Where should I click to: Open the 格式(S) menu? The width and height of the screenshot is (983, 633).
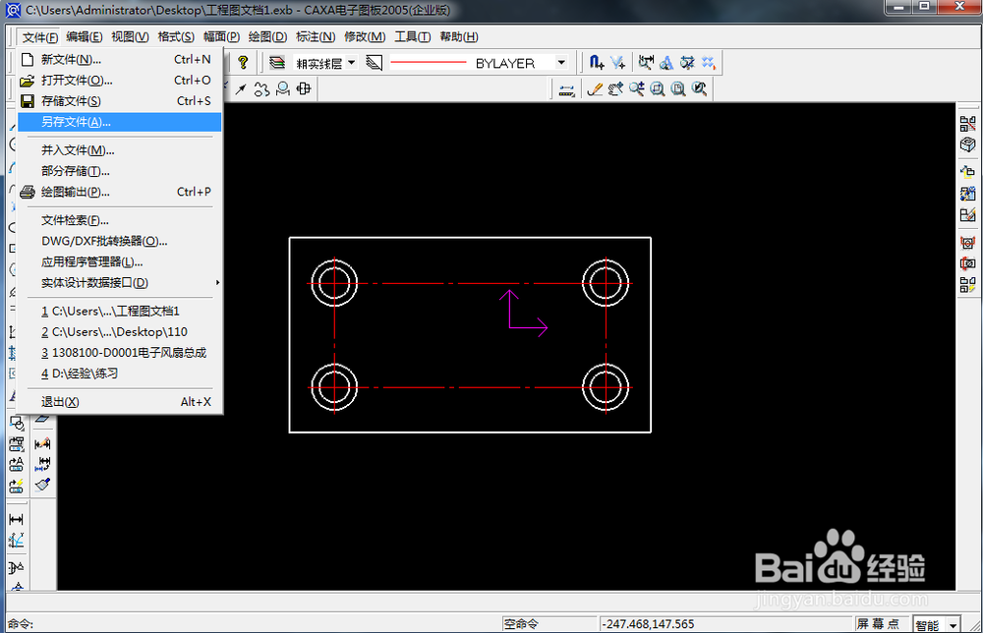pyautogui.click(x=176, y=37)
